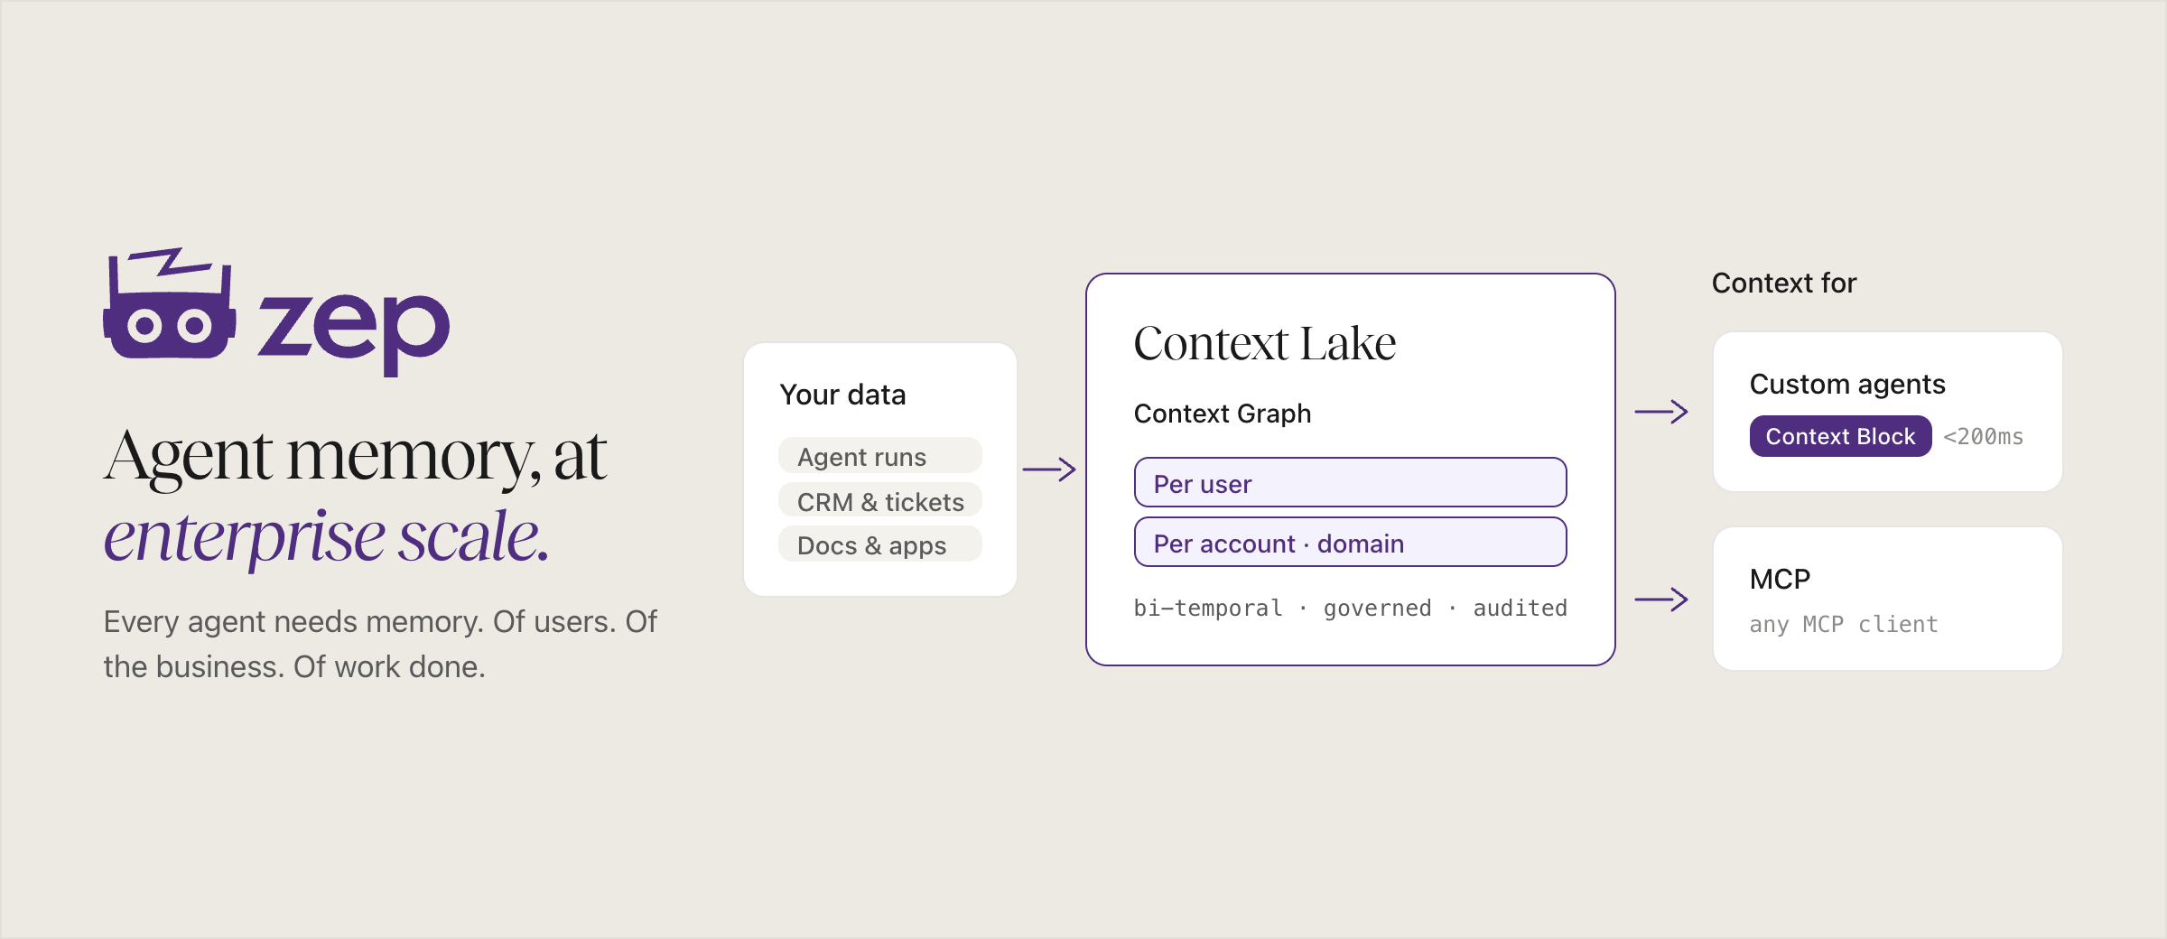Click the purple Context Block badge

click(1840, 436)
